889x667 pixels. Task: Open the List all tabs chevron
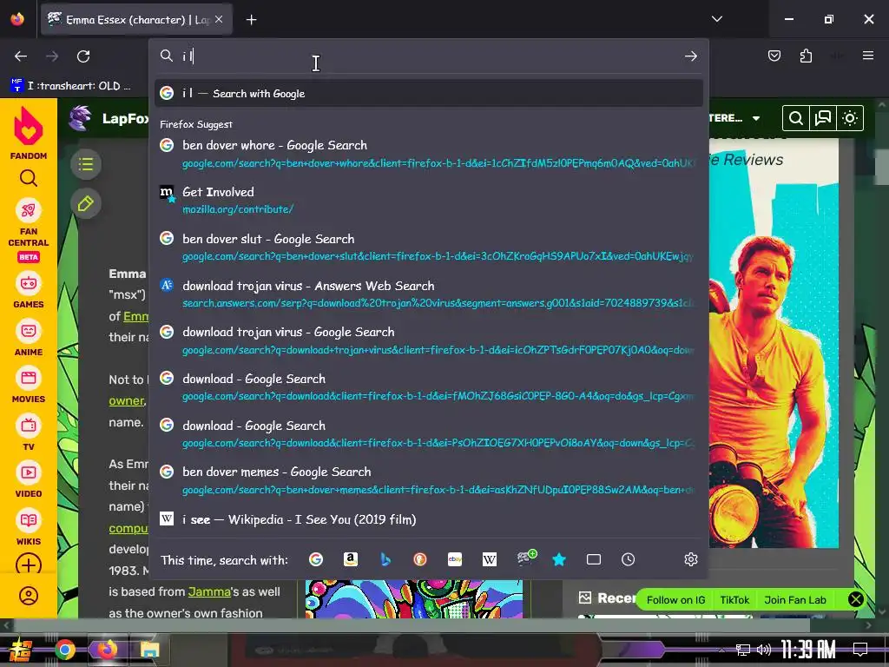717,19
